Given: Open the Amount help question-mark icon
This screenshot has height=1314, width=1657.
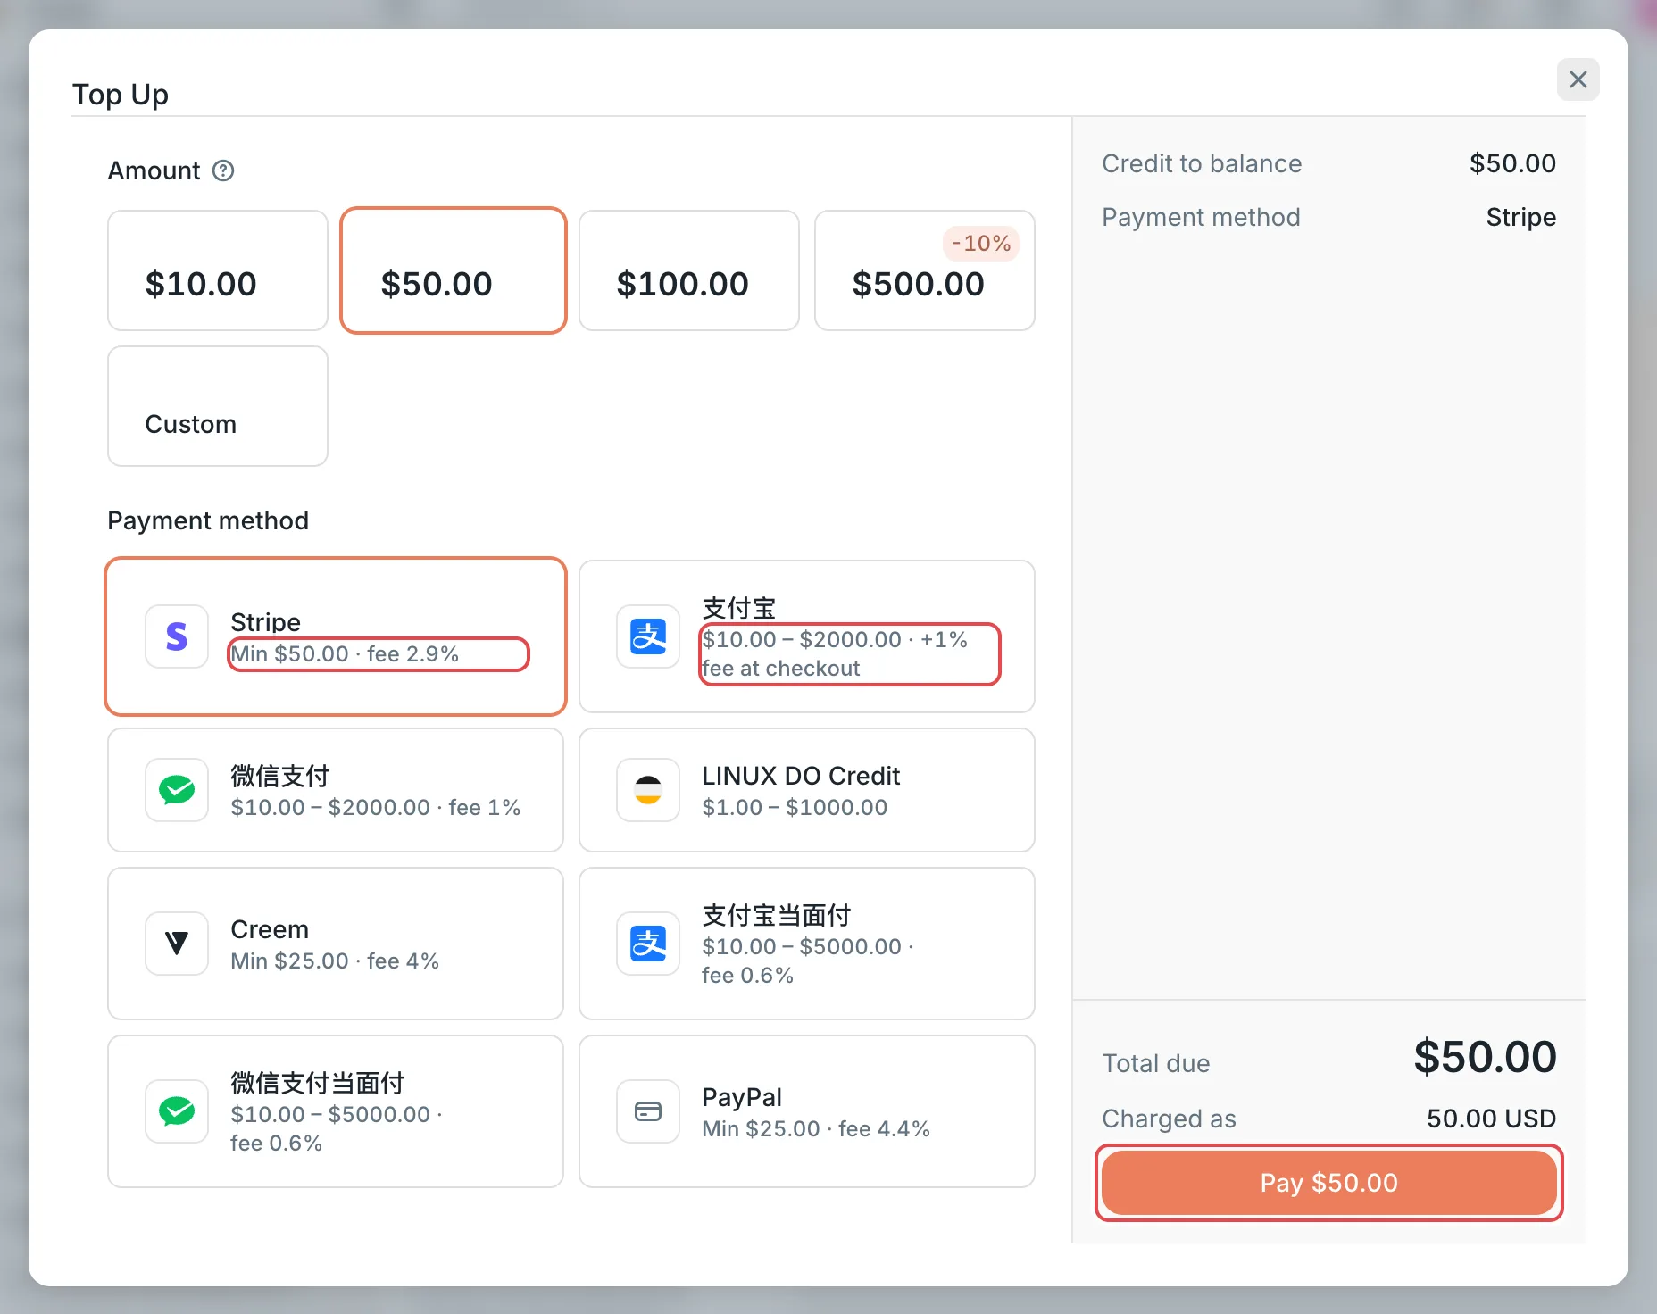Looking at the screenshot, I should [x=223, y=170].
